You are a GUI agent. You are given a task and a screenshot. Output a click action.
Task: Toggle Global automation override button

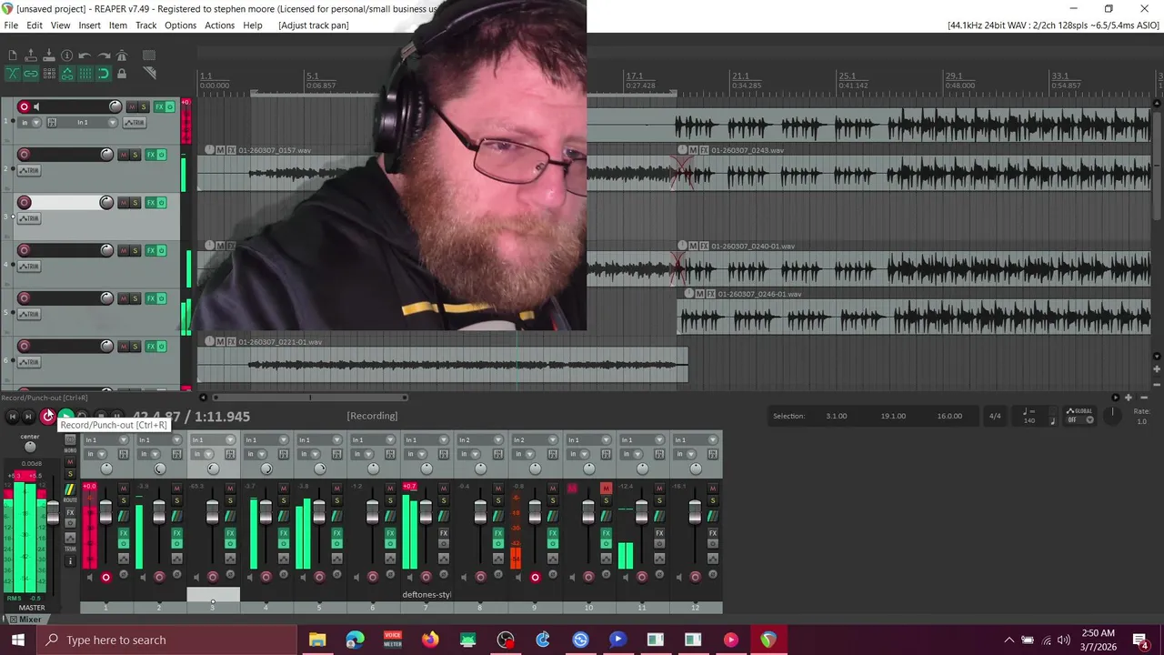click(1079, 416)
